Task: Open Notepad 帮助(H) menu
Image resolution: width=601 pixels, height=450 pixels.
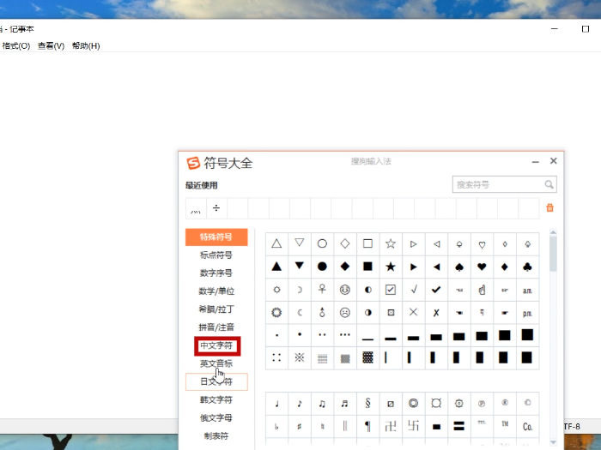Action: click(x=86, y=46)
